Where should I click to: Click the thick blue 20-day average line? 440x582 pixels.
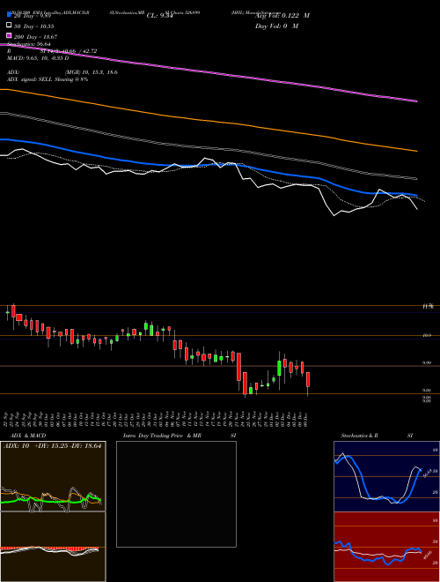(x=209, y=164)
